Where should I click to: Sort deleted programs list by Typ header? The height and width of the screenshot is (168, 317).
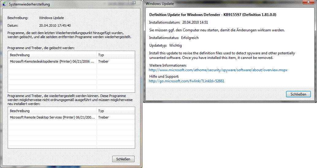[116, 55]
